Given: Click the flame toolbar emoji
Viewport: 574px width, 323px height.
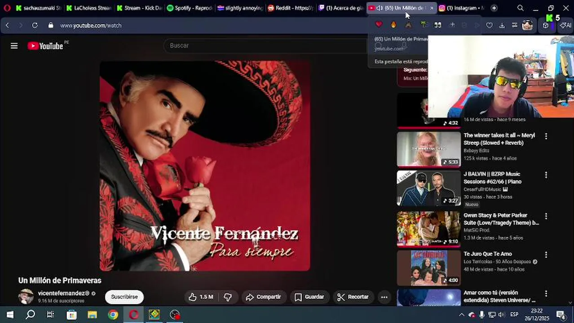Looking at the screenshot, I should tap(393, 25).
